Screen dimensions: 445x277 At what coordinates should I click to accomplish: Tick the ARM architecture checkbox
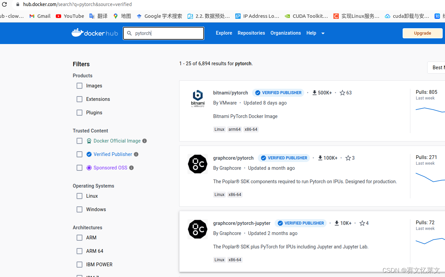click(x=79, y=238)
